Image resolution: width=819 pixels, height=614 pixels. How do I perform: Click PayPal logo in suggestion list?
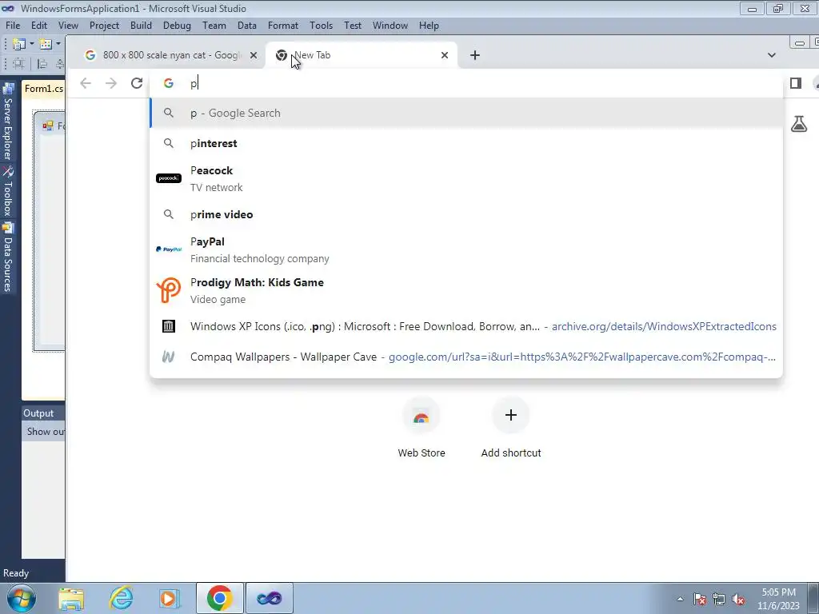(x=169, y=249)
